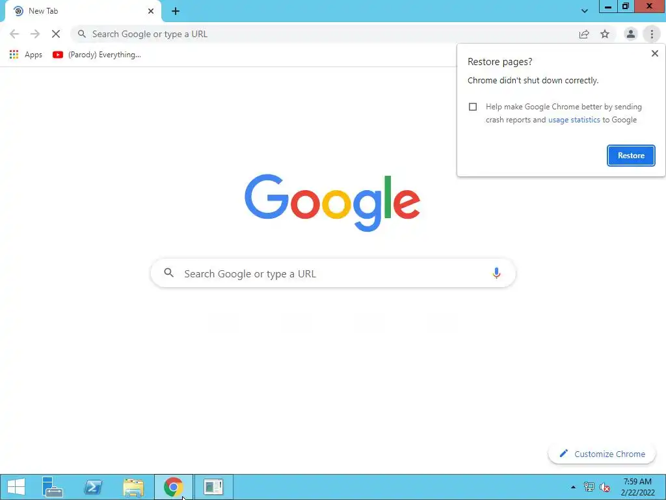This screenshot has height=500, width=666.
Task: Dismiss the Restore pages popup
Action: (x=655, y=53)
